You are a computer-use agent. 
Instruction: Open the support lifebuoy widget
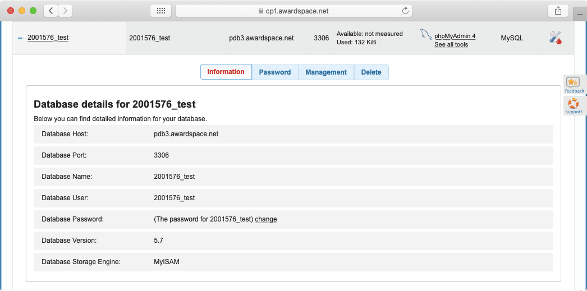pos(574,105)
